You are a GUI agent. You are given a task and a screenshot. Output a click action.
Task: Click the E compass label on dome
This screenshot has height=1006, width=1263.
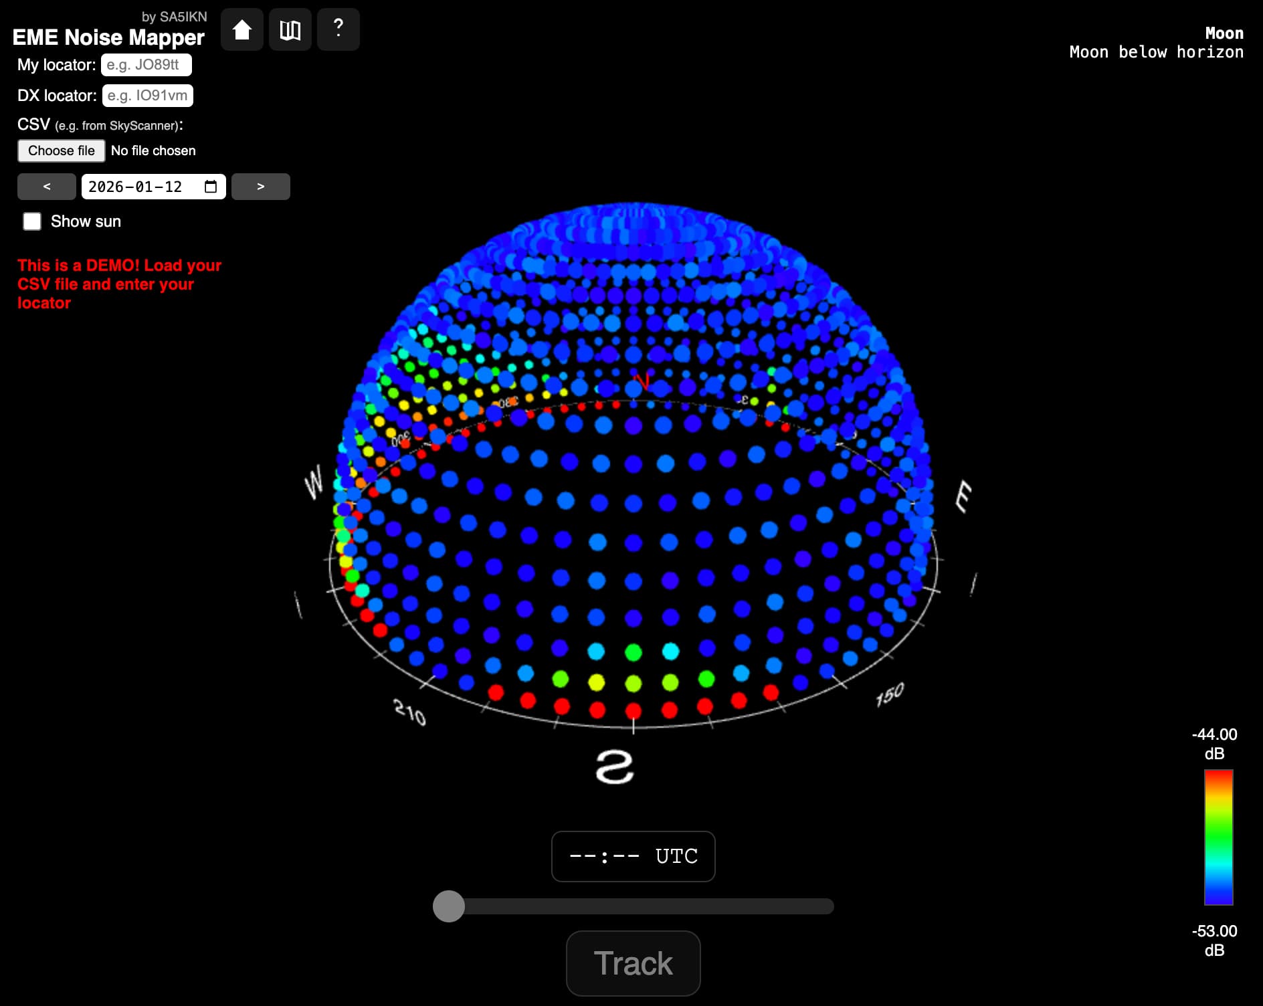click(x=963, y=496)
